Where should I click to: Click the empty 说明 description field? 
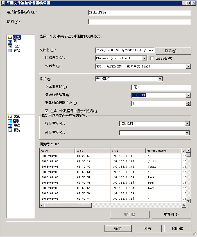139,22
